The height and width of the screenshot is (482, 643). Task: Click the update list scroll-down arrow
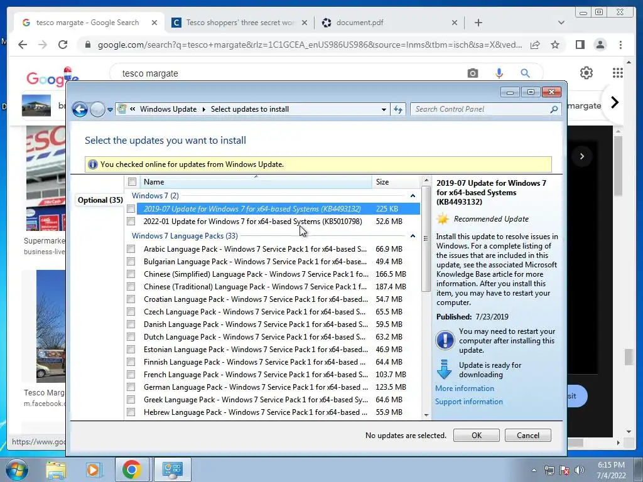(426, 415)
